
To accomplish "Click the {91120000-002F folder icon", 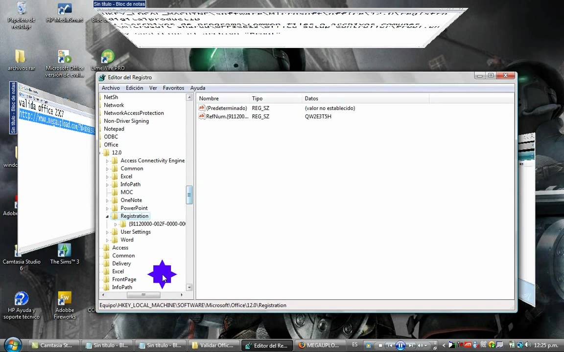I will 123,224.
